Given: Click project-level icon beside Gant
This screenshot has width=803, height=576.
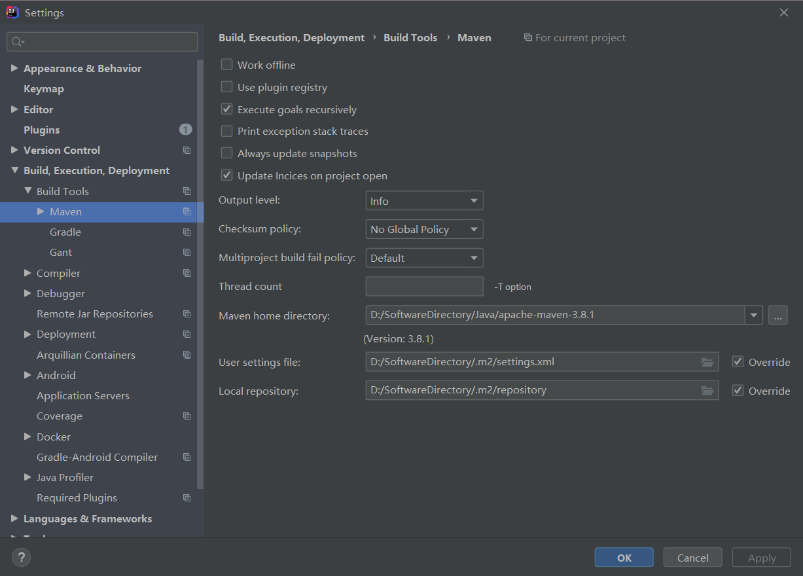Looking at the screenshot, I should (x=187, y=253).
